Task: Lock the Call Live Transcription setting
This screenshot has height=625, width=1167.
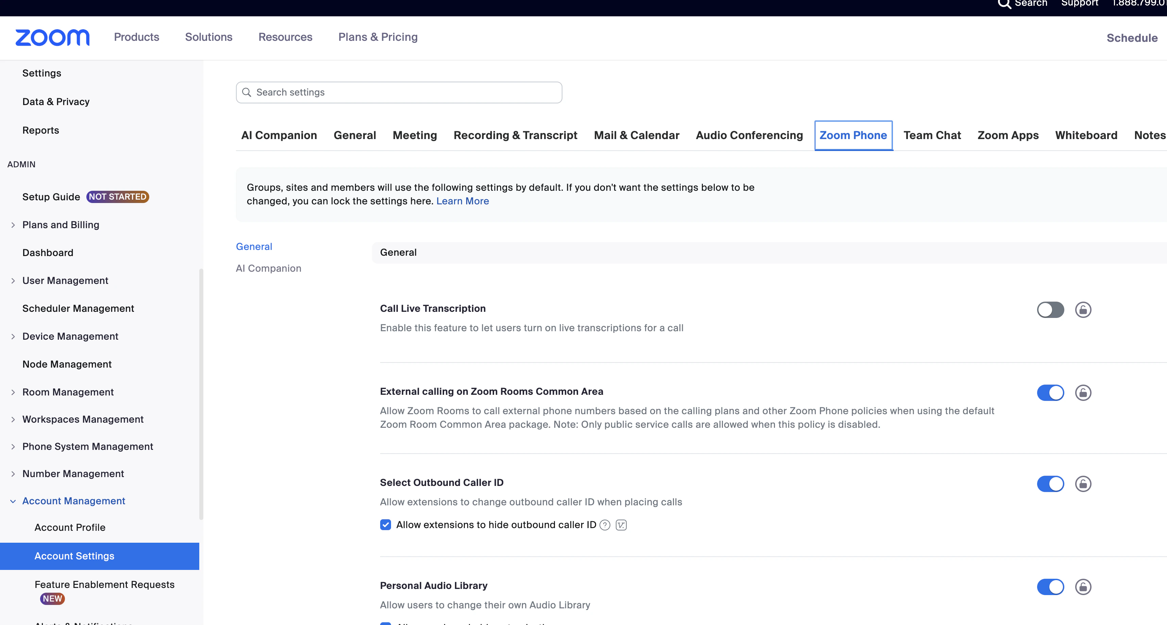Action: click(1083, 310)
